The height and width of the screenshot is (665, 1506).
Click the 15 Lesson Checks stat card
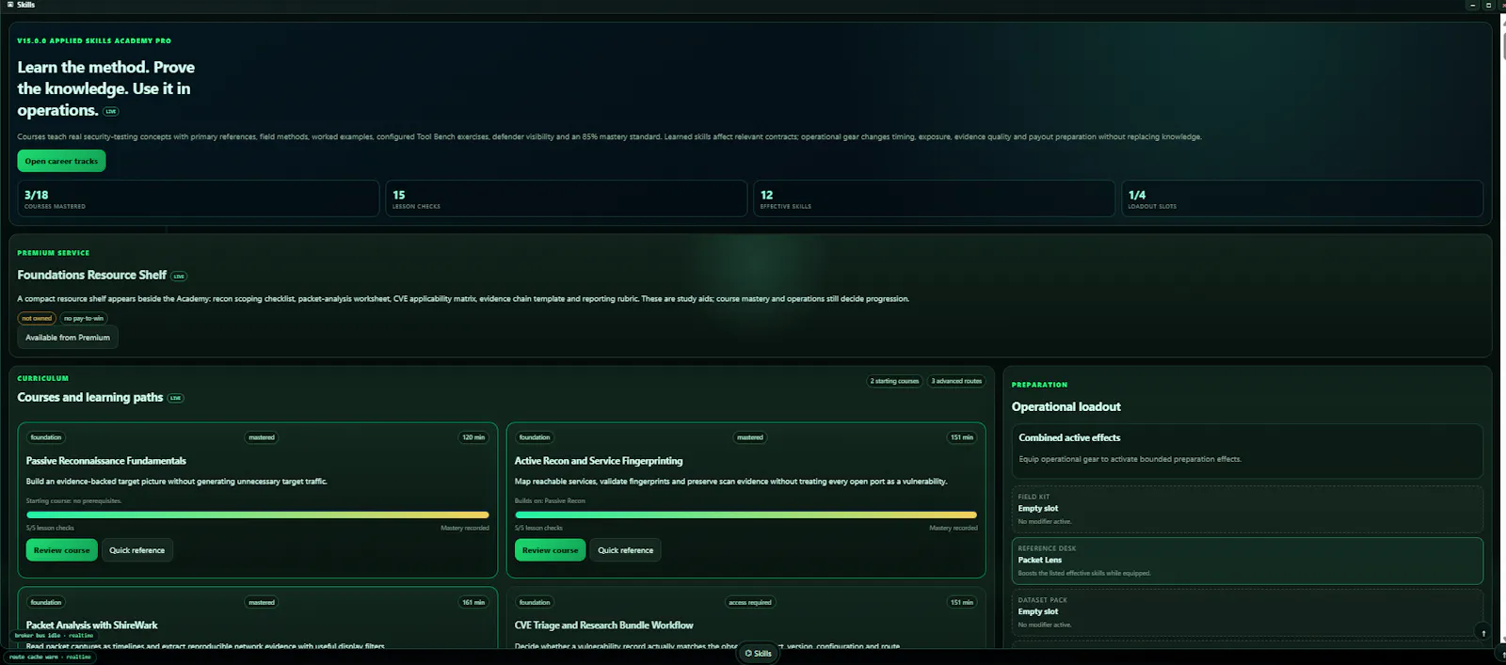pos(566,198)
